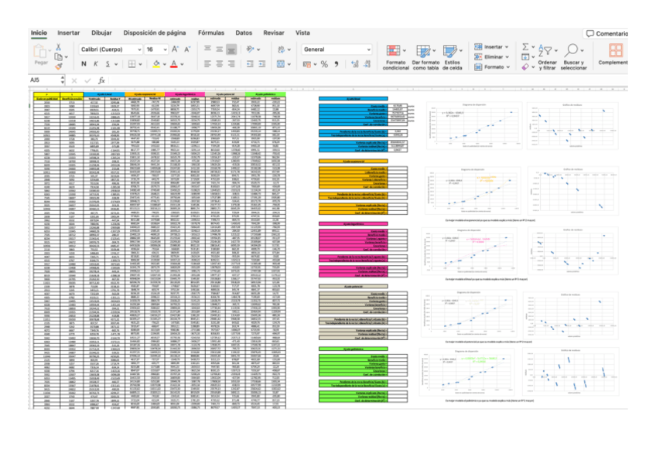Click the AutoSum sigma icon
Image resolution: width=656 pixels, height=463 pixels.
click(525, 46)
